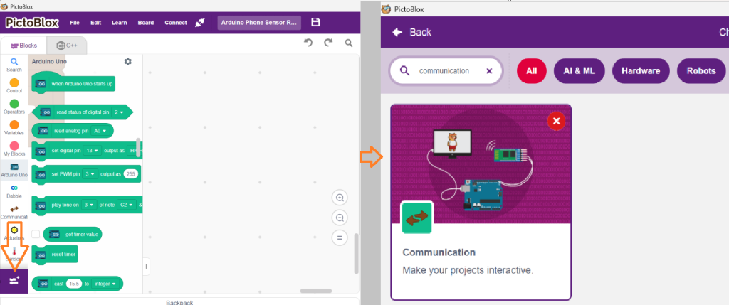This screenshot has height=305, width=729.
Task: Click the workspace search magnifier icon
Action: coord(349,43)
